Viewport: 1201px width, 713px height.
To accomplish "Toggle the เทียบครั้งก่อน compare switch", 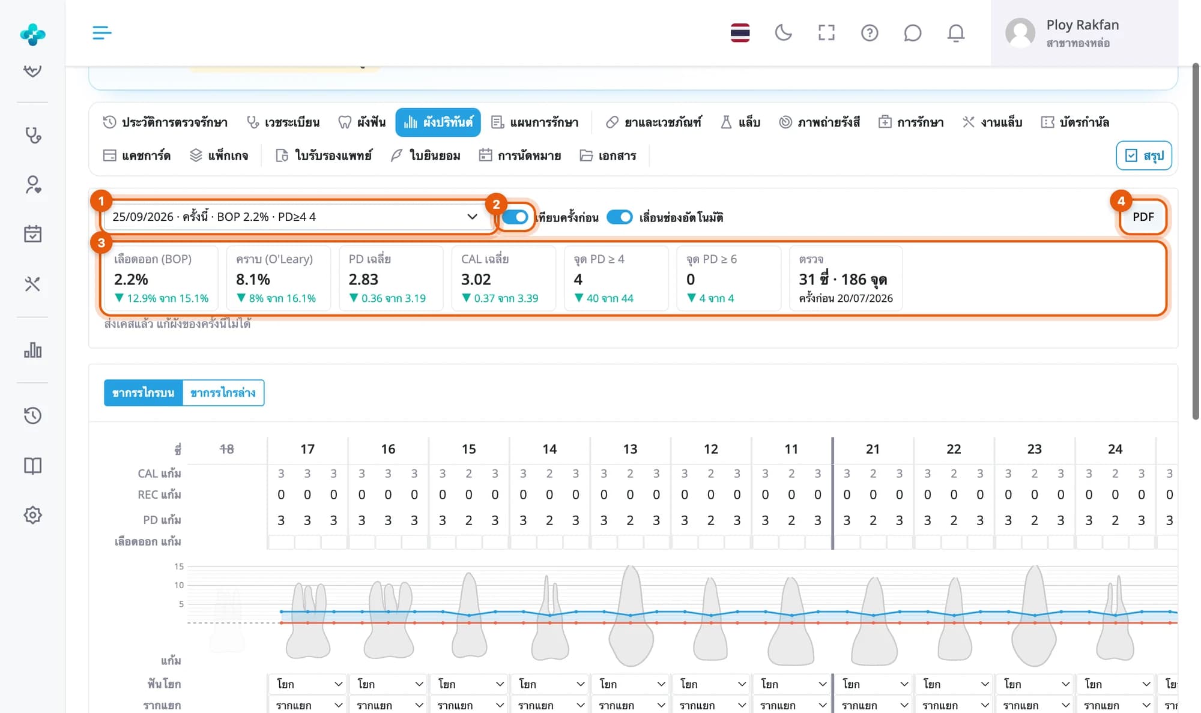I will 515,217.
